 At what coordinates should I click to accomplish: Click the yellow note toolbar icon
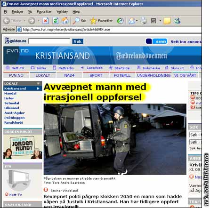pos(167,21)
